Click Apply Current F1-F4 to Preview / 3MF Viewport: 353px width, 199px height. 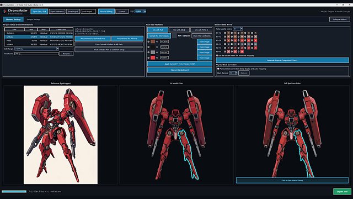[180, 64]
